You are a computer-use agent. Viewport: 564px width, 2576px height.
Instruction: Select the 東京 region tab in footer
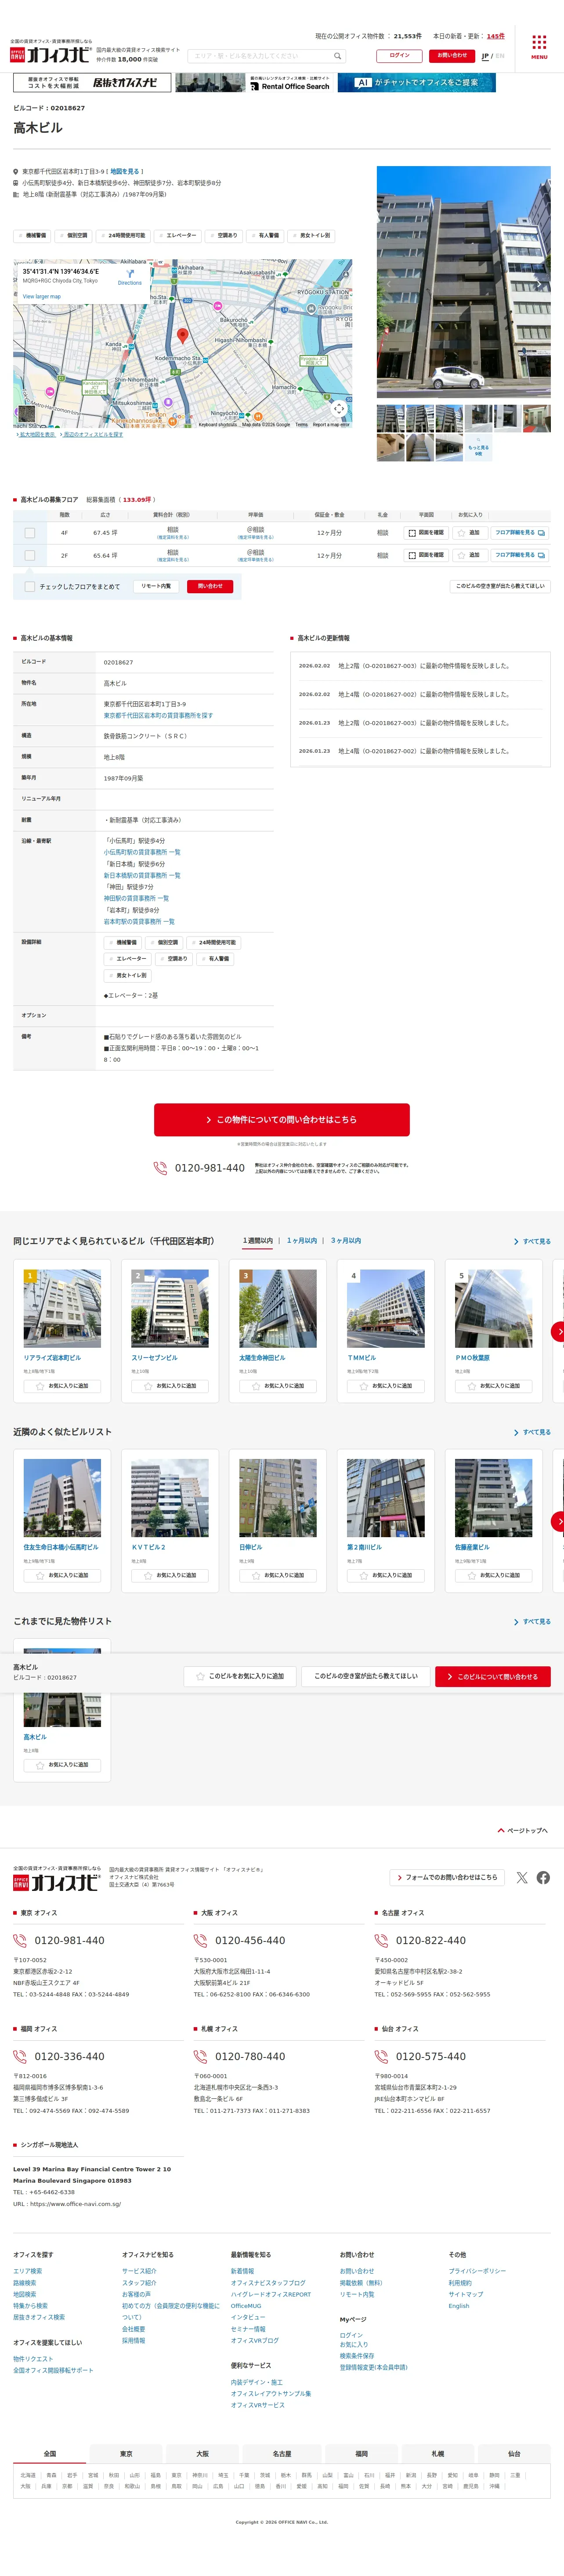[126, 2453]
